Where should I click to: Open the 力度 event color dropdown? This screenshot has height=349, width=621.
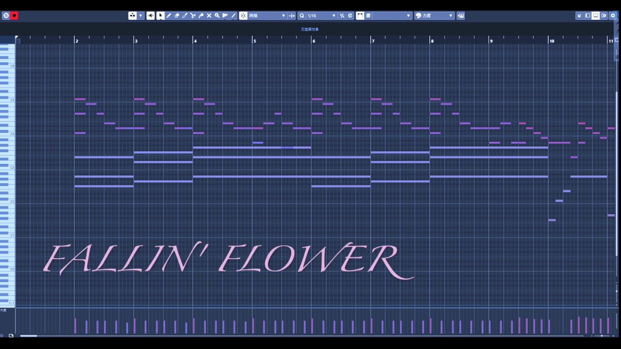(x=438, y=16)
